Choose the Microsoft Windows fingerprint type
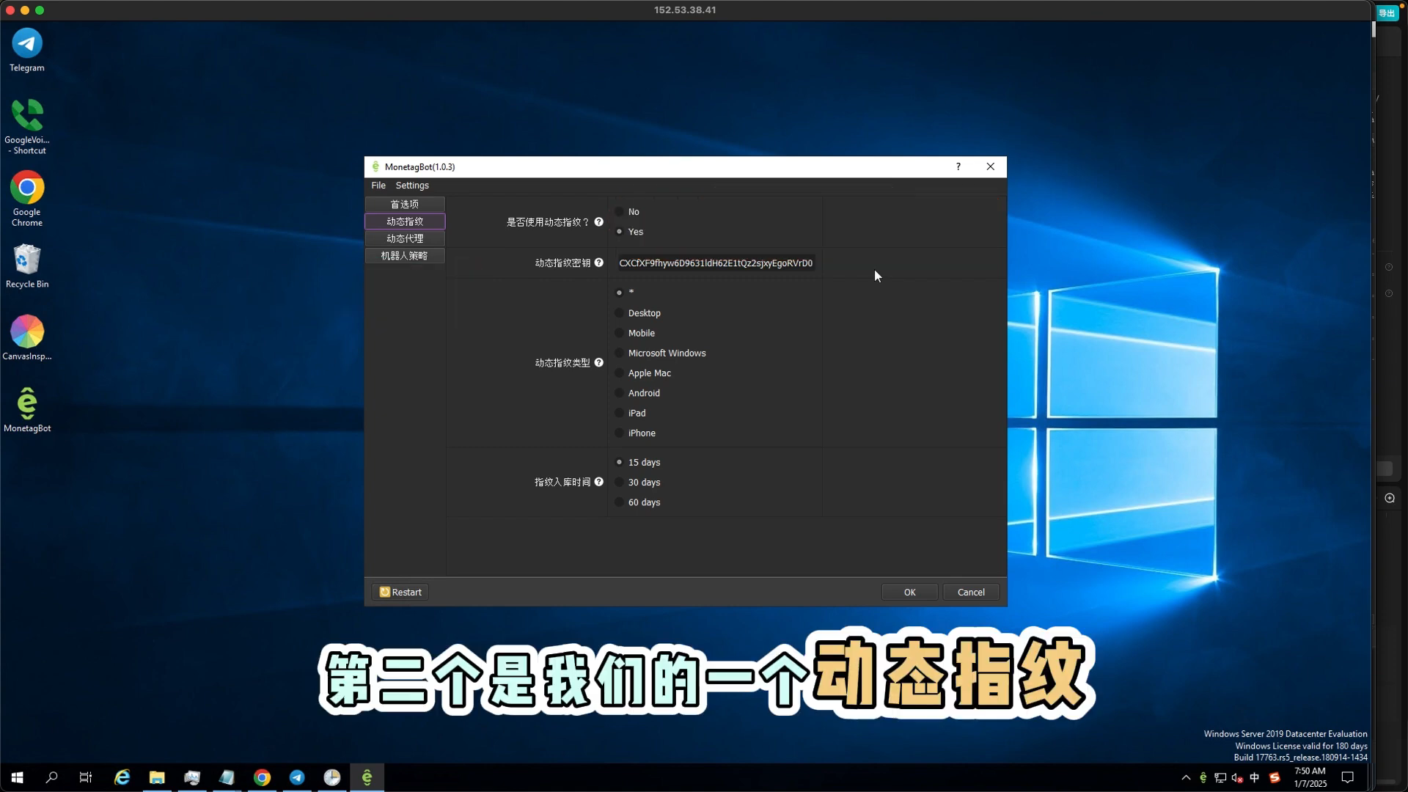Image resolution: width=1408 pixels, height=792 pixels. 661,353
